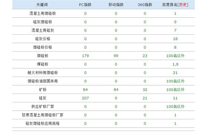Select keyword 微硅粉油田固井用
Viewport: 214px width, 133px height.
[x=43, y=81]
